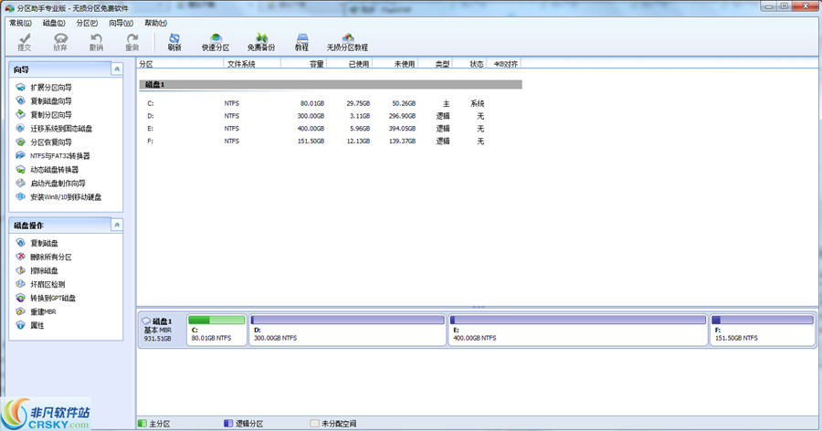
Task: Click 重建MBR in disk operations panel
Action: coord(43,312)
